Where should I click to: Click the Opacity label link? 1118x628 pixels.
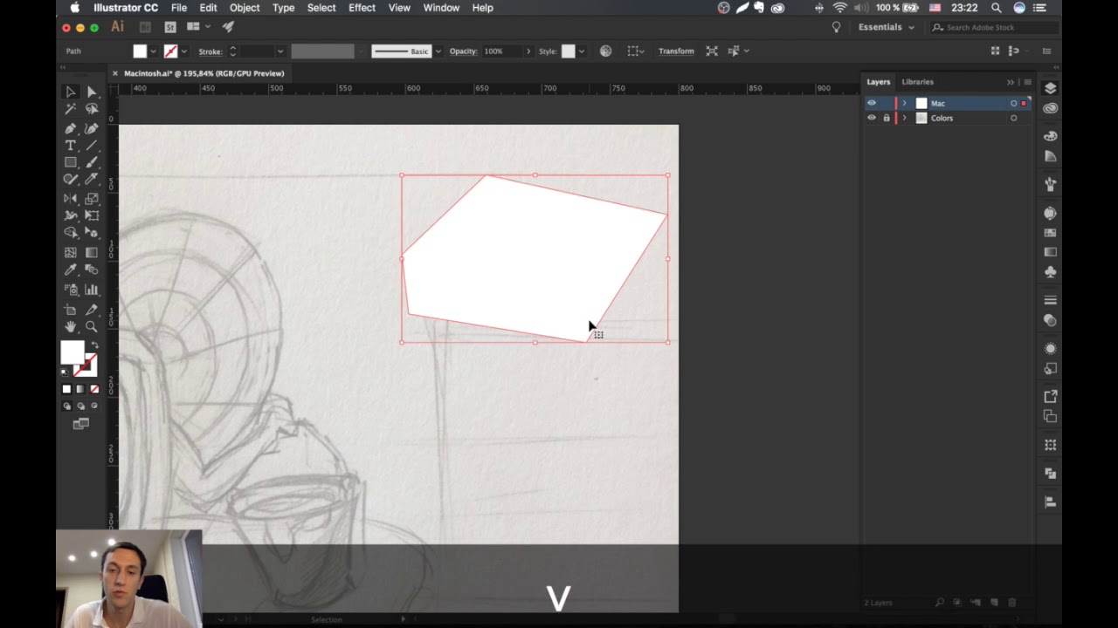[x=463, y=51]
